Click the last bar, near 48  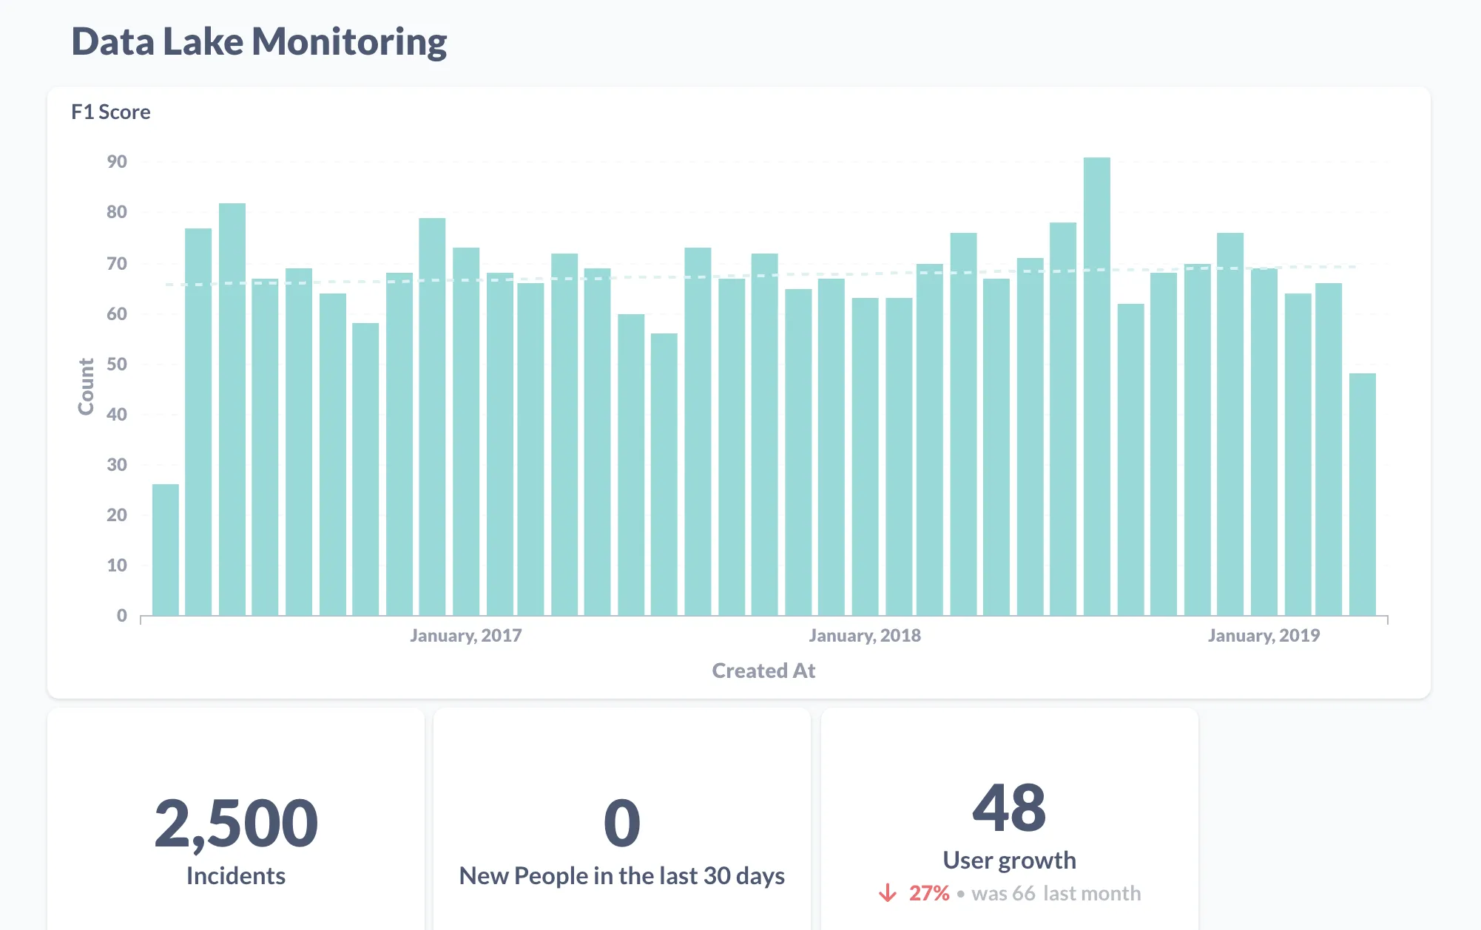[1362, 494]
